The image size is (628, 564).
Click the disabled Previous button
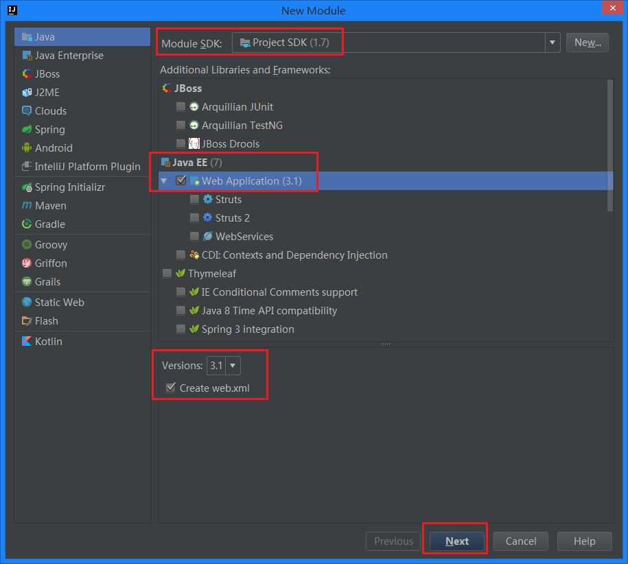click(393, 541)
